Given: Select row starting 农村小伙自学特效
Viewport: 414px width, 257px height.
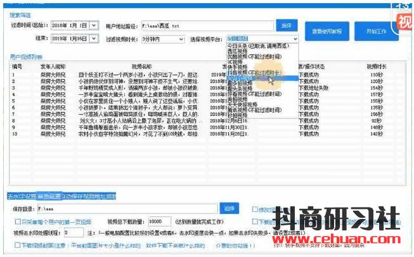Looking at the screenshot, I should pyautogui.click(x=207, y=134).
